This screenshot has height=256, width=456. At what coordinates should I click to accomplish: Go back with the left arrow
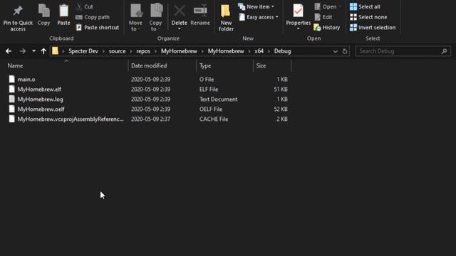tap(9, 51)
